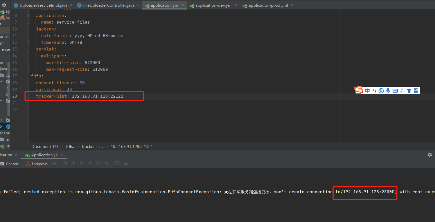Click the up-arrow console icon
The width and height of the screenshot is (435, 222).
[x=90, y=164]
